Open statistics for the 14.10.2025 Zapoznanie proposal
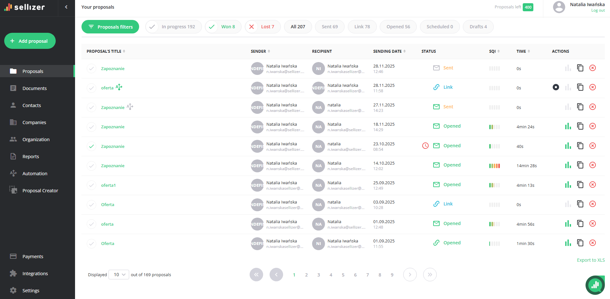 (568, 165)
